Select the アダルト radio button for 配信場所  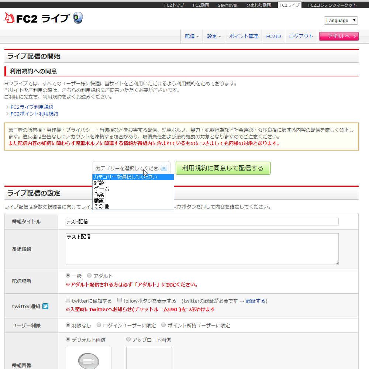[89, 275]
